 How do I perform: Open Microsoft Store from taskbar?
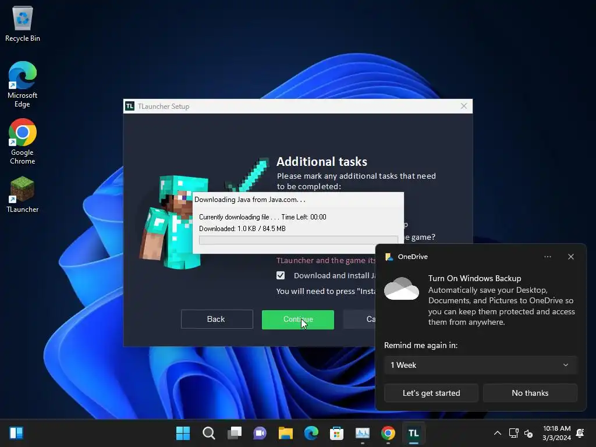click(337, 433)
